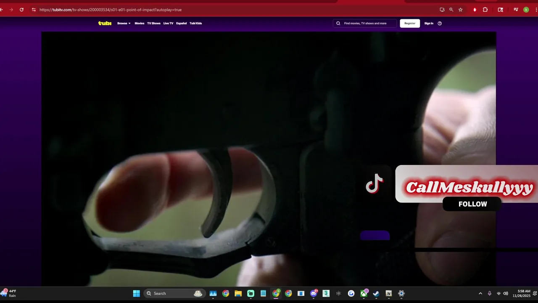
Task: Open the clock showing 5:58 AM
Action: click(521, 293)
